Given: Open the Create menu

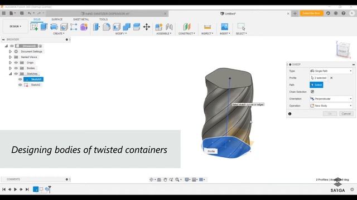Looking at the screenshot, I should (x=59, y=33).
